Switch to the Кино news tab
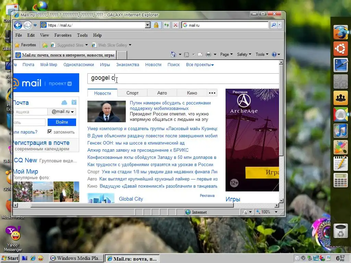 point(192,93)
